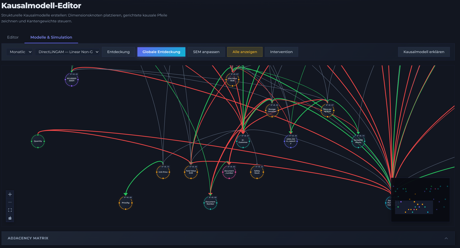Image resolution: width=460 pixels, height=248 pixels.
Task: Select the Price per kg EUR node
Action: click(328, 110)
